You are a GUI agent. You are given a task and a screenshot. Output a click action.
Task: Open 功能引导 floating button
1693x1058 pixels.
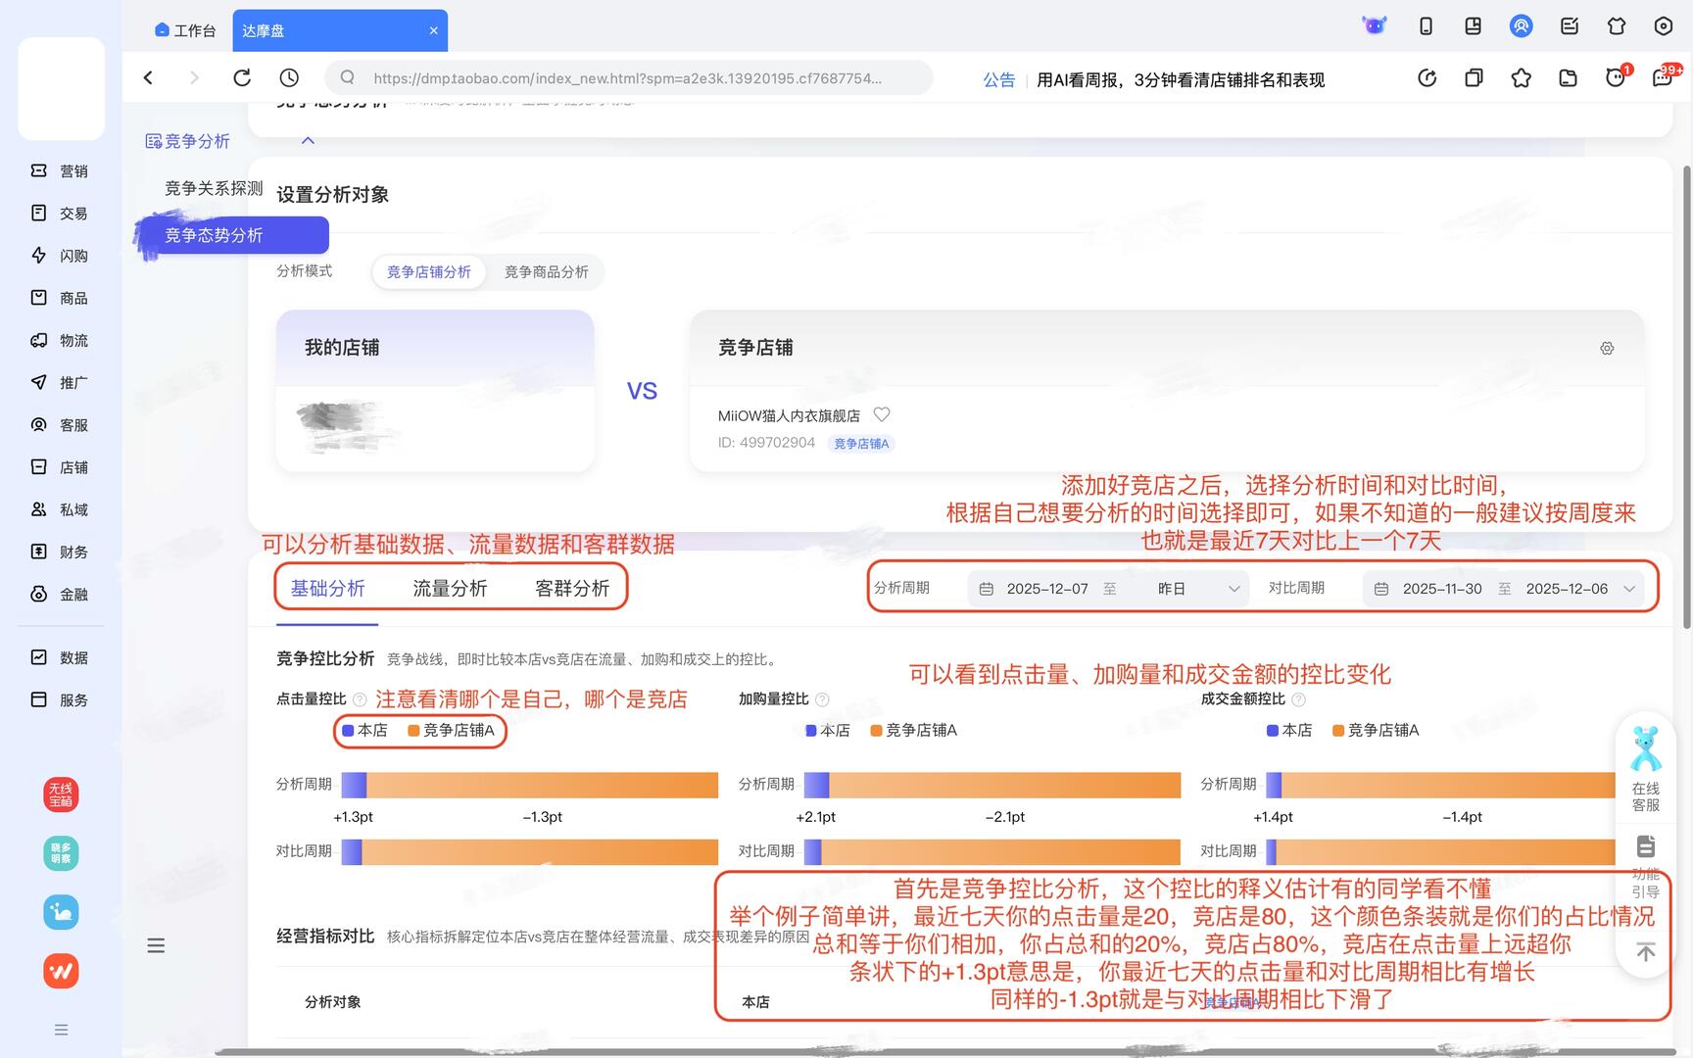pyautogui.click(x=1646, y=866)
